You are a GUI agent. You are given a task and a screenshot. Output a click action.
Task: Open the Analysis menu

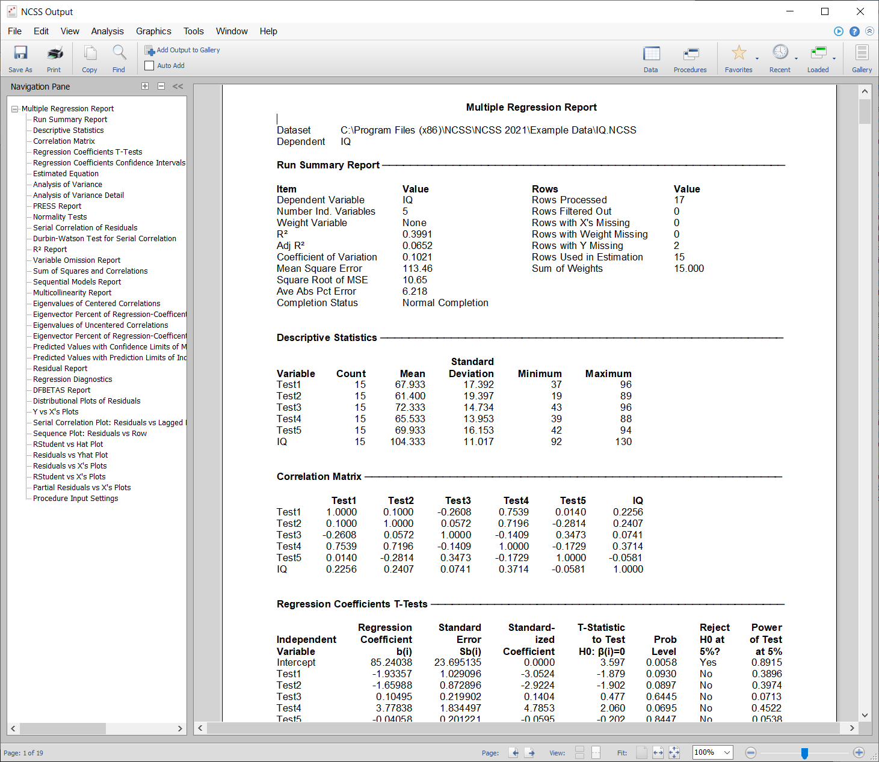107,31
